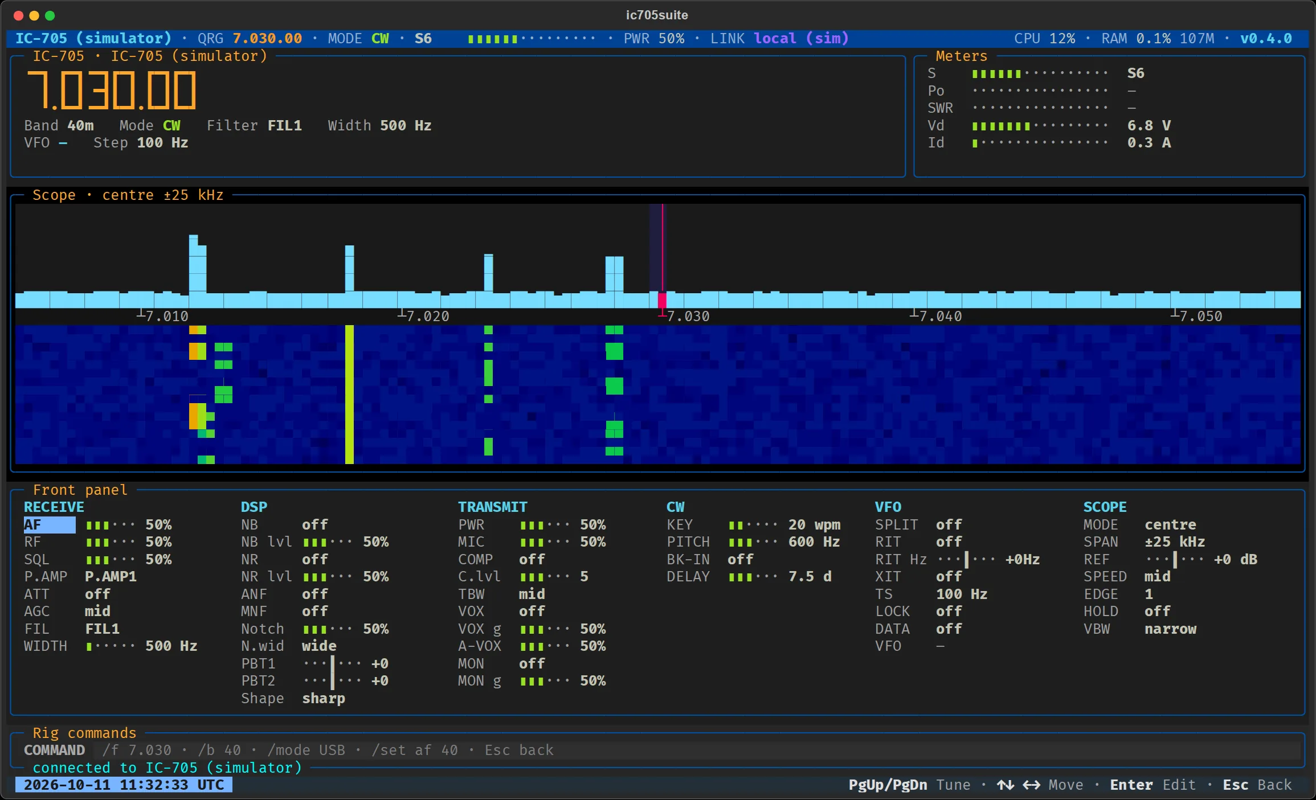This screenshot has height=800, width=1316.
Task: Change scope MODE centre value
Action: pyautogui.click(x=1170, y=524)
